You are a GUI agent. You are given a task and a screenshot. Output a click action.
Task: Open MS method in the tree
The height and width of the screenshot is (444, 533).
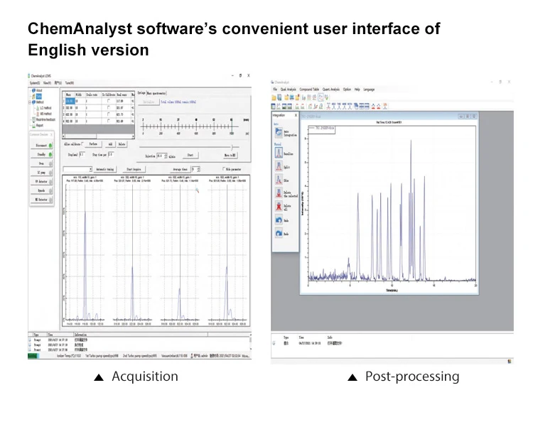[44, 114]
